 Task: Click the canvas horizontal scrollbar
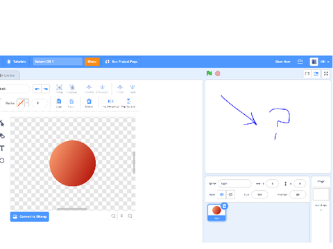(x=72, y=209)
